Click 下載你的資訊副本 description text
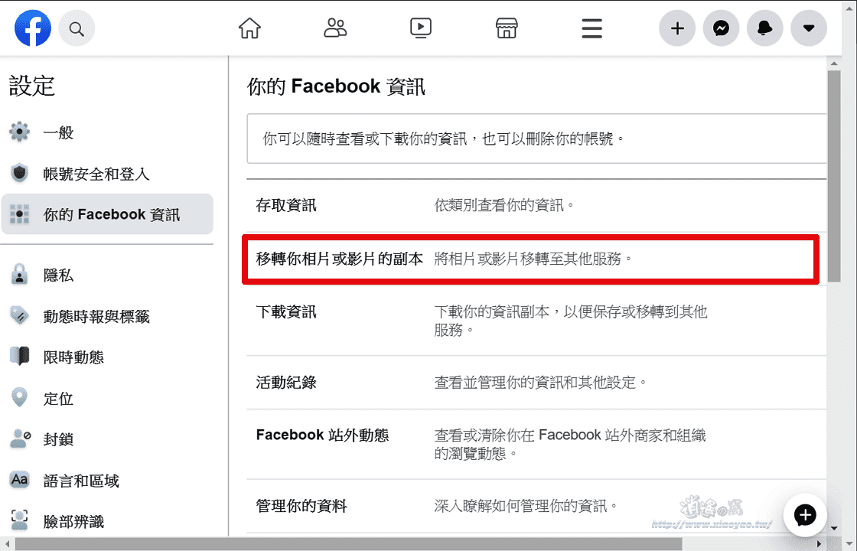857x551 pixels. (571, 321)
